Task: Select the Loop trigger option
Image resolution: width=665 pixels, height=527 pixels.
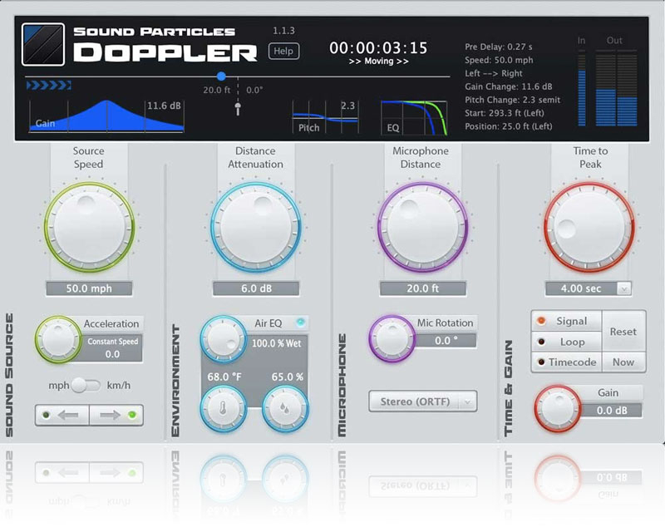Action: pos(564,342)
